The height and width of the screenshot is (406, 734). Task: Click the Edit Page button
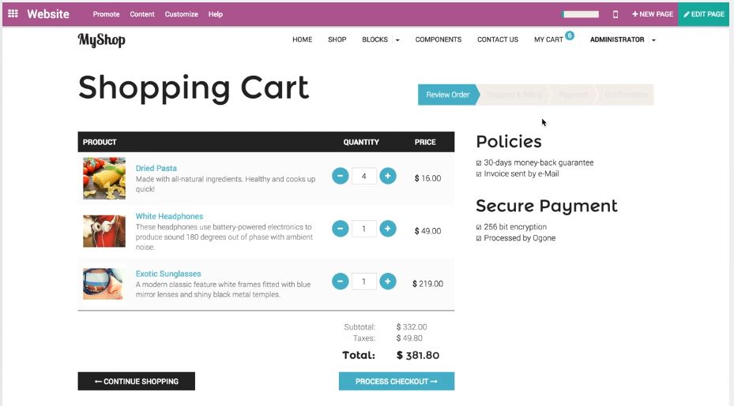tap(703, 14)
